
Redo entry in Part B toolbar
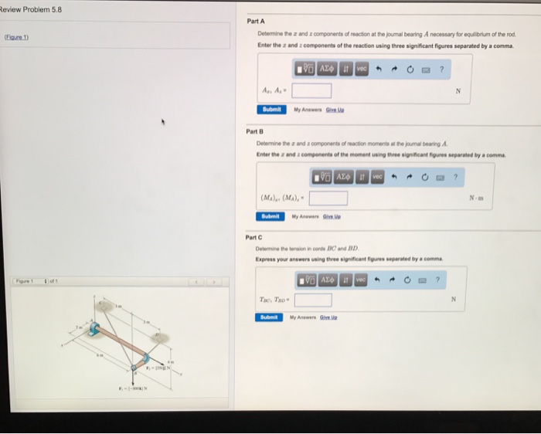(410, 177)
